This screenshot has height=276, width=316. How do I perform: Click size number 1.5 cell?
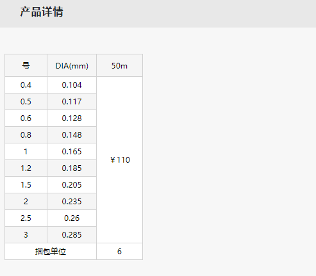[26, 185]
